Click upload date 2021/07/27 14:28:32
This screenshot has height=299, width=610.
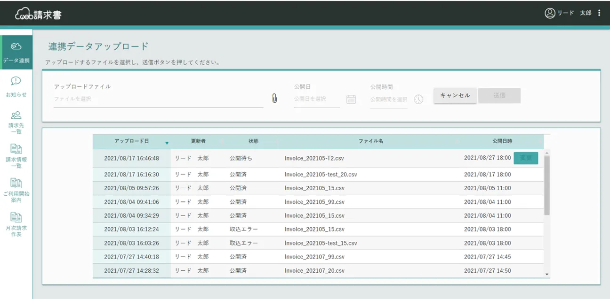pos(131,271)
